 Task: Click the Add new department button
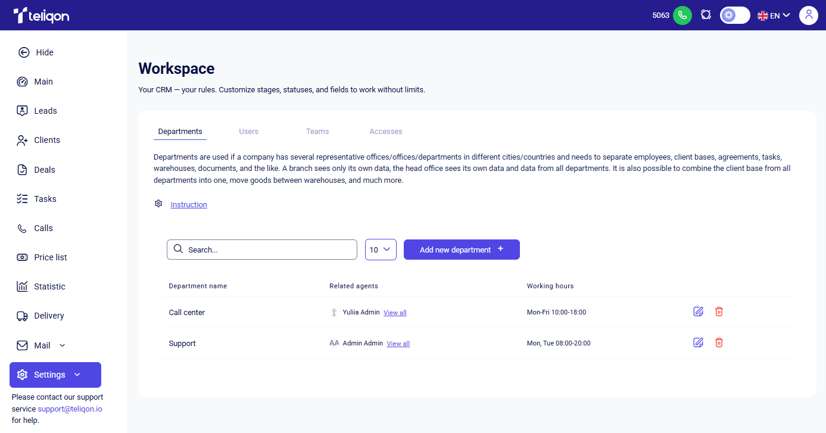pos(462,250)
